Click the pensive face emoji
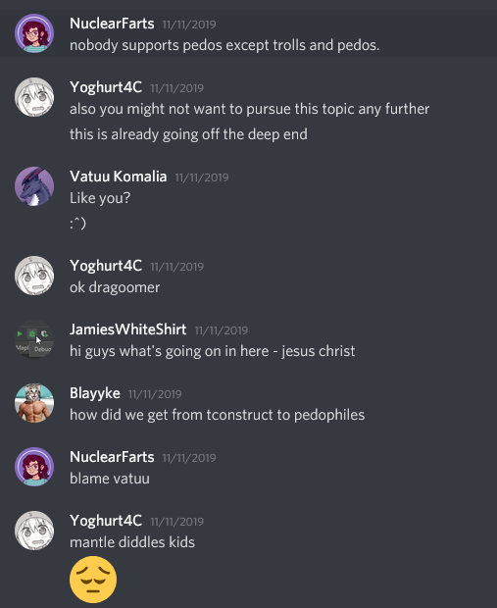This screenshot has height=608, width=497. pos(93,580)
